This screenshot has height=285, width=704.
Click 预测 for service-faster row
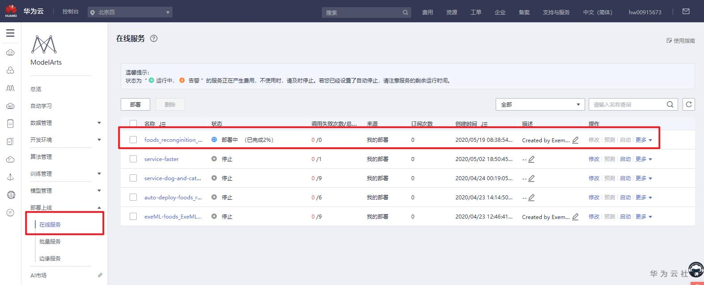(609, 159)
